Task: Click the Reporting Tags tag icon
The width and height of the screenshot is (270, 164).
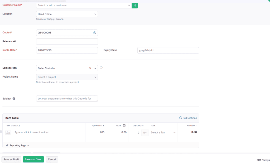Action: (7, 145)
